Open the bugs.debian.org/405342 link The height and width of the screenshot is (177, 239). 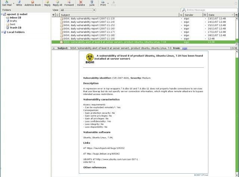(103, 154)
